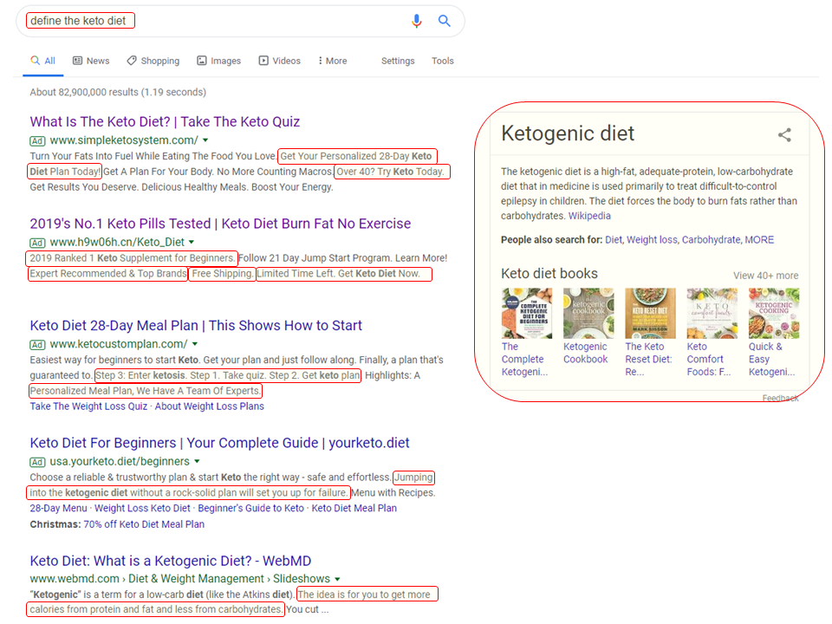This screenshot has width=832, height=624.
Task: Select 'Quick & Easy Ketogenic' book cover thumbnail
Action: pyautogui.click(x=774, y=313)
